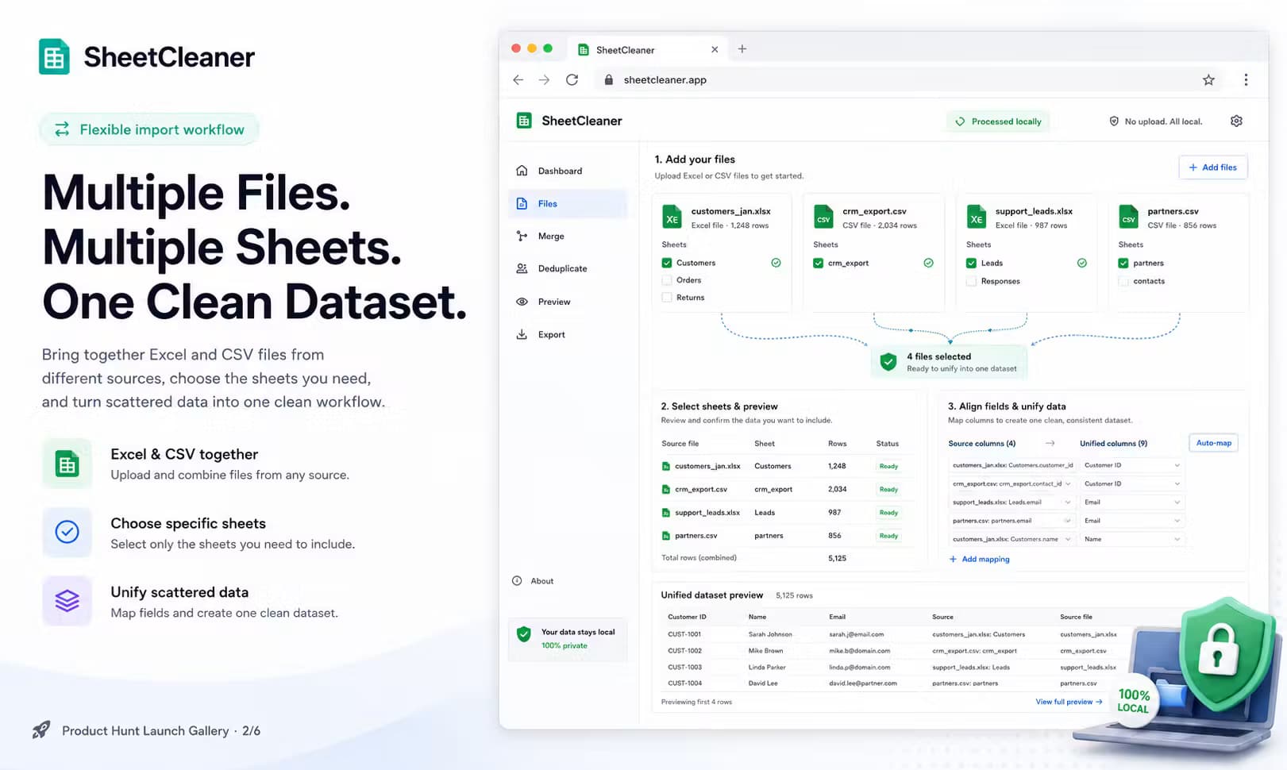Click the Processed locally badge
Viewport: 1287px width, 770px height.
click(998, 121)
